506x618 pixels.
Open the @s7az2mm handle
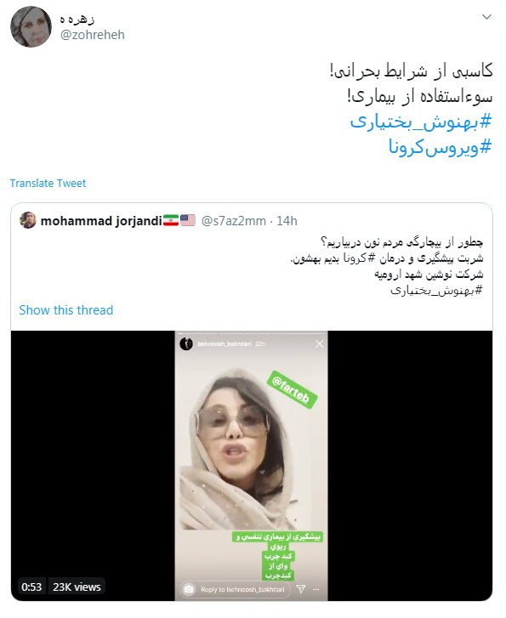234,221
